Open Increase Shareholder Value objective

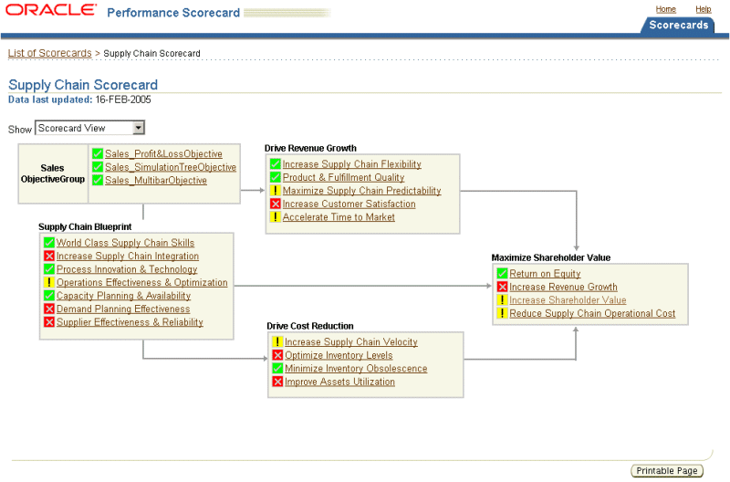(x=568, y=300)
